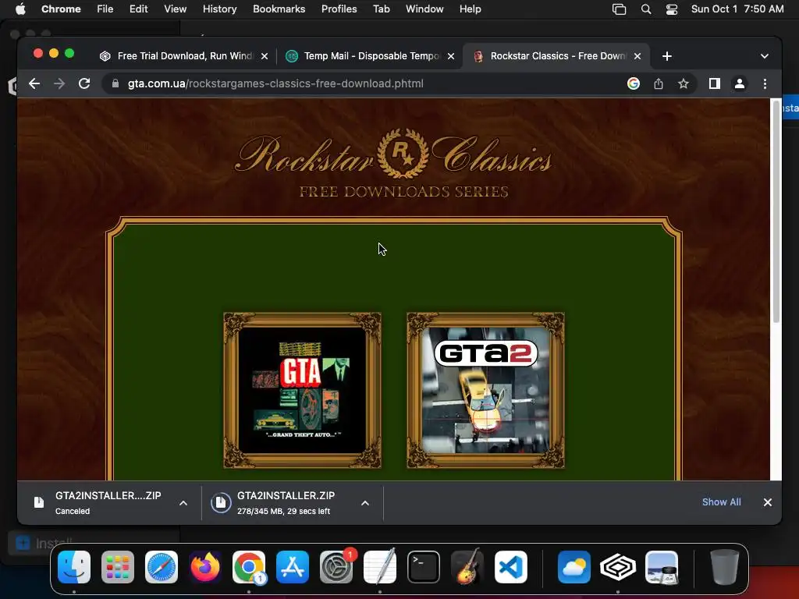Expand the tab search dropdown
The image size is (799, 599).
point(765,56)
